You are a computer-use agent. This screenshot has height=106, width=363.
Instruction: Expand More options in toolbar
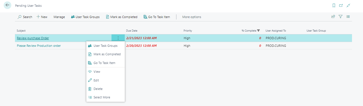pos(192,17)
